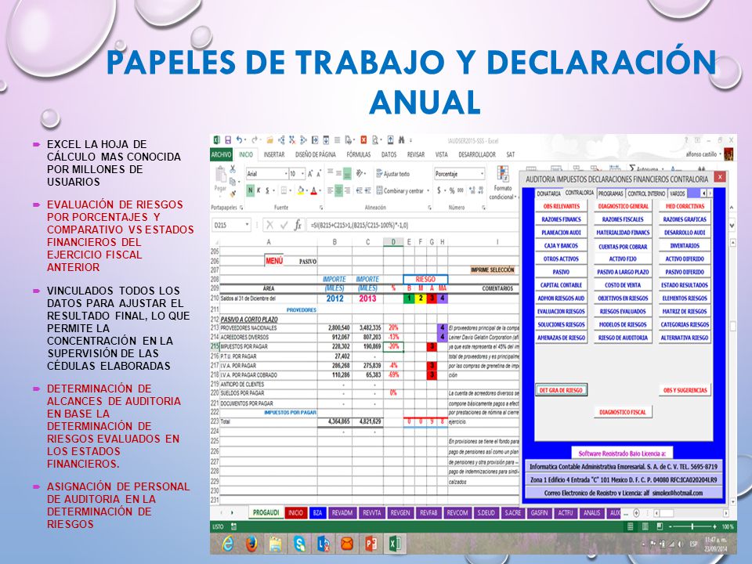Screen dimensions: 752x564
Task: Open the Arial font name dropdown
Action: pyautogui.click(x=286, y=174)
